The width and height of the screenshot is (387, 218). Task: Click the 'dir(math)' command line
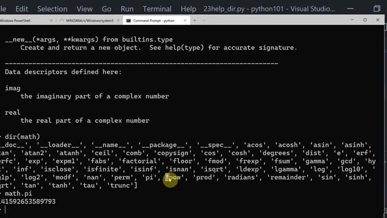(x=22, y=137)
